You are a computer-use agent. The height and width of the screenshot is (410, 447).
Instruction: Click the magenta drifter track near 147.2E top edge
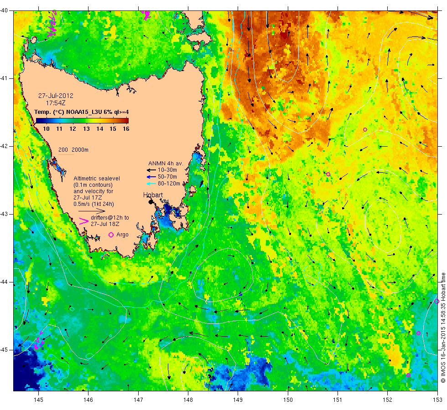click(x=146, y=15)
